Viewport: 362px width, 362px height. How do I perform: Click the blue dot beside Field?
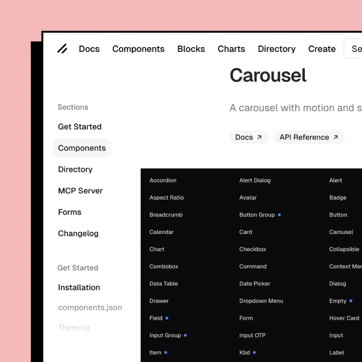coord(167,318)
